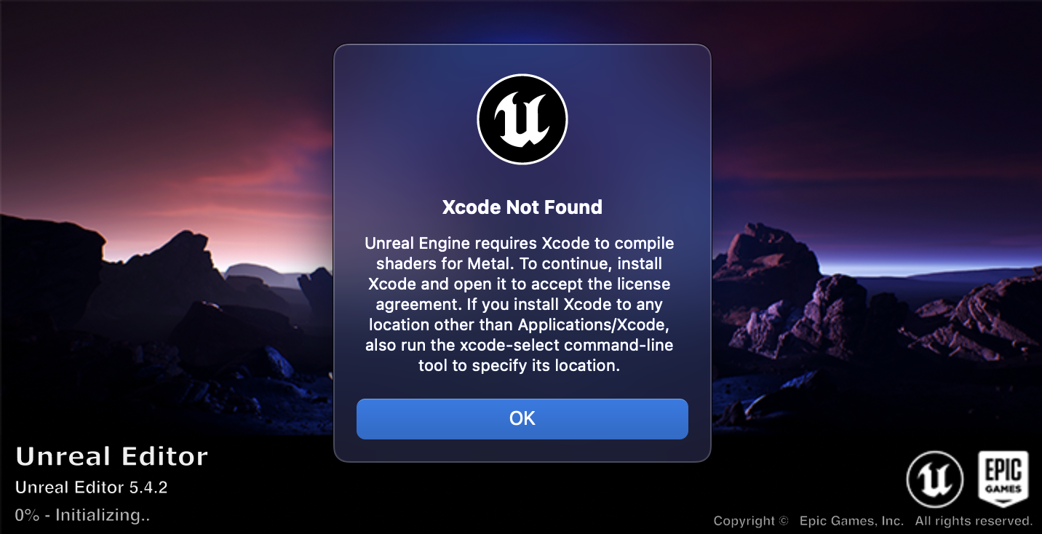The height and width of the screenshot is (534, 1042).
Task: Click the Epic Games logo badge
Action: tap(1003, 479)
